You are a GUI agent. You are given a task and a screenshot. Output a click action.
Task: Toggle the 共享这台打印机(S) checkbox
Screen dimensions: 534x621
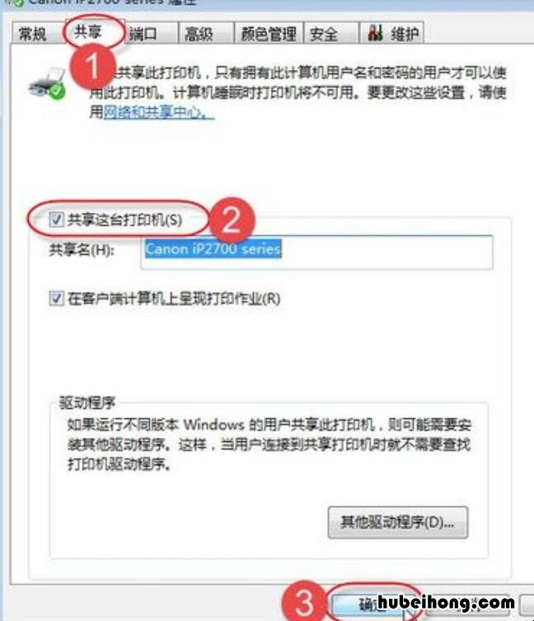point(56,219)
